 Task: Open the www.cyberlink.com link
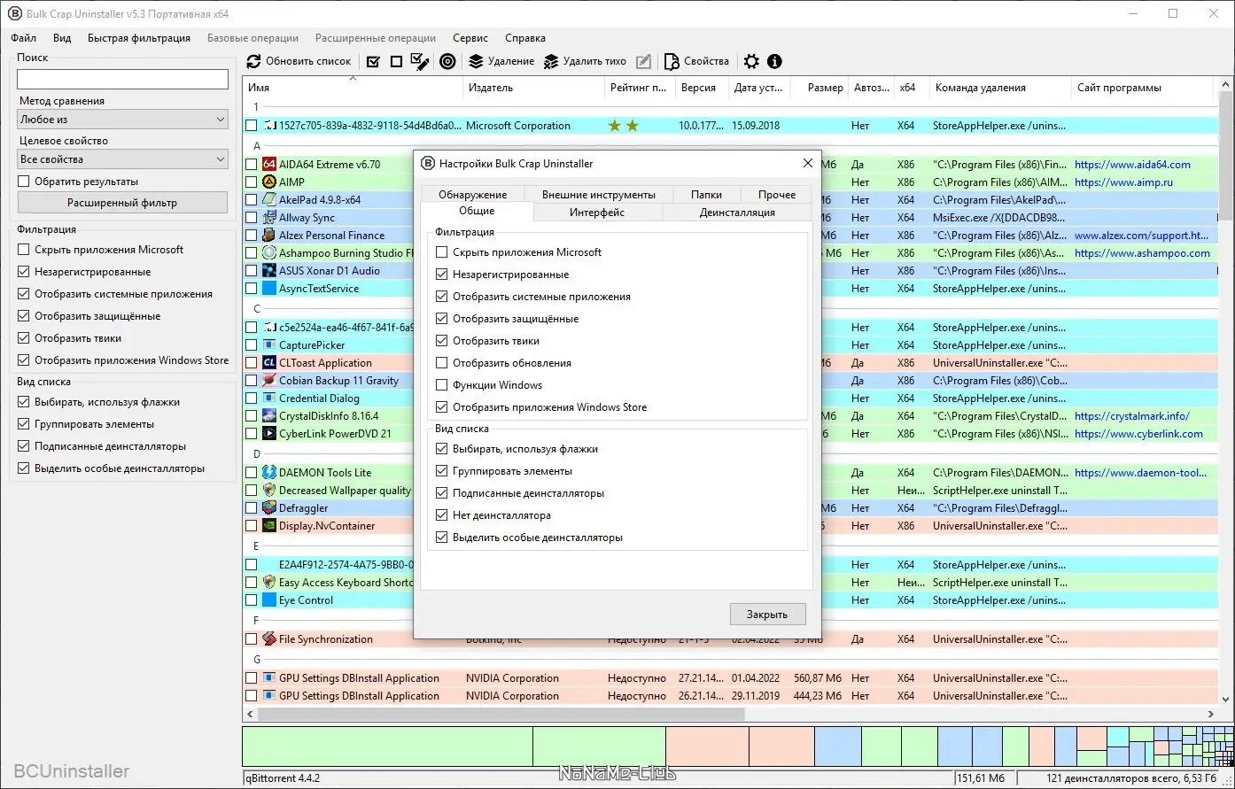pos(1138,434)
